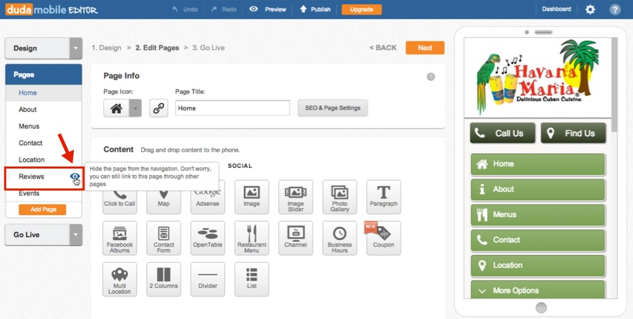
Task: Go to step 1. Design breadcrumb
Action: click(x=107, y=48)
